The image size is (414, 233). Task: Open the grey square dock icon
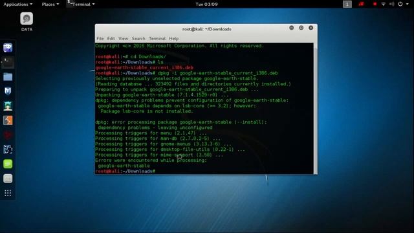coord(8,179)
